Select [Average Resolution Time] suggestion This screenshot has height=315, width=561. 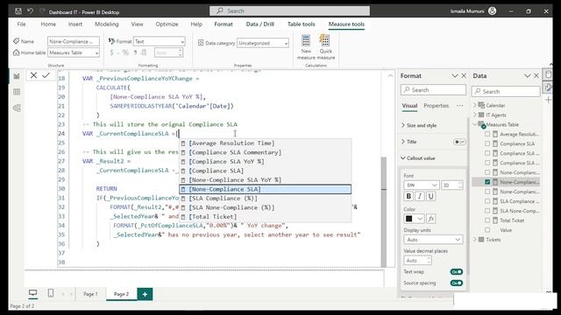265,143
